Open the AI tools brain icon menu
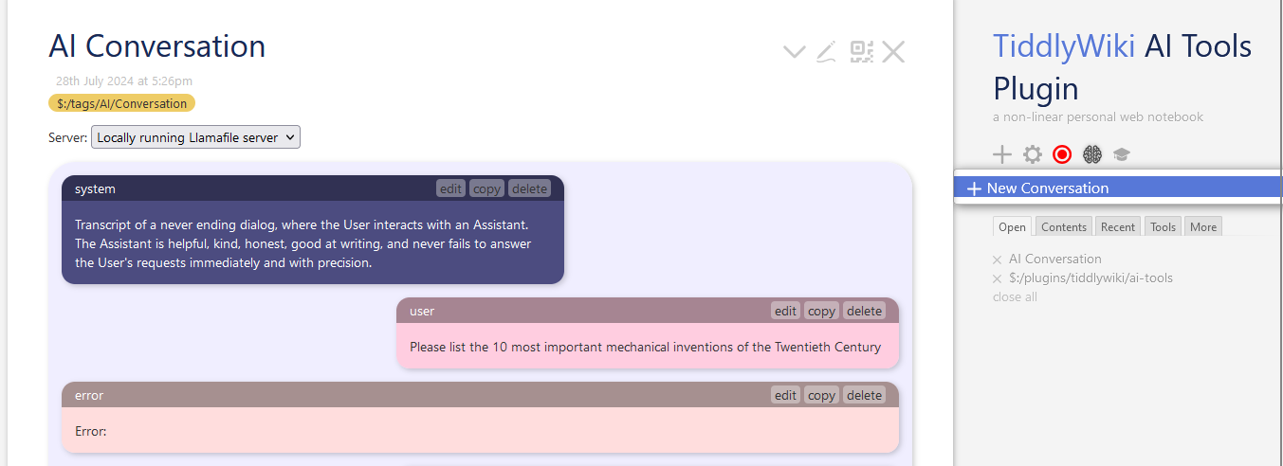1283x466 pixels. pos(1092,154)
